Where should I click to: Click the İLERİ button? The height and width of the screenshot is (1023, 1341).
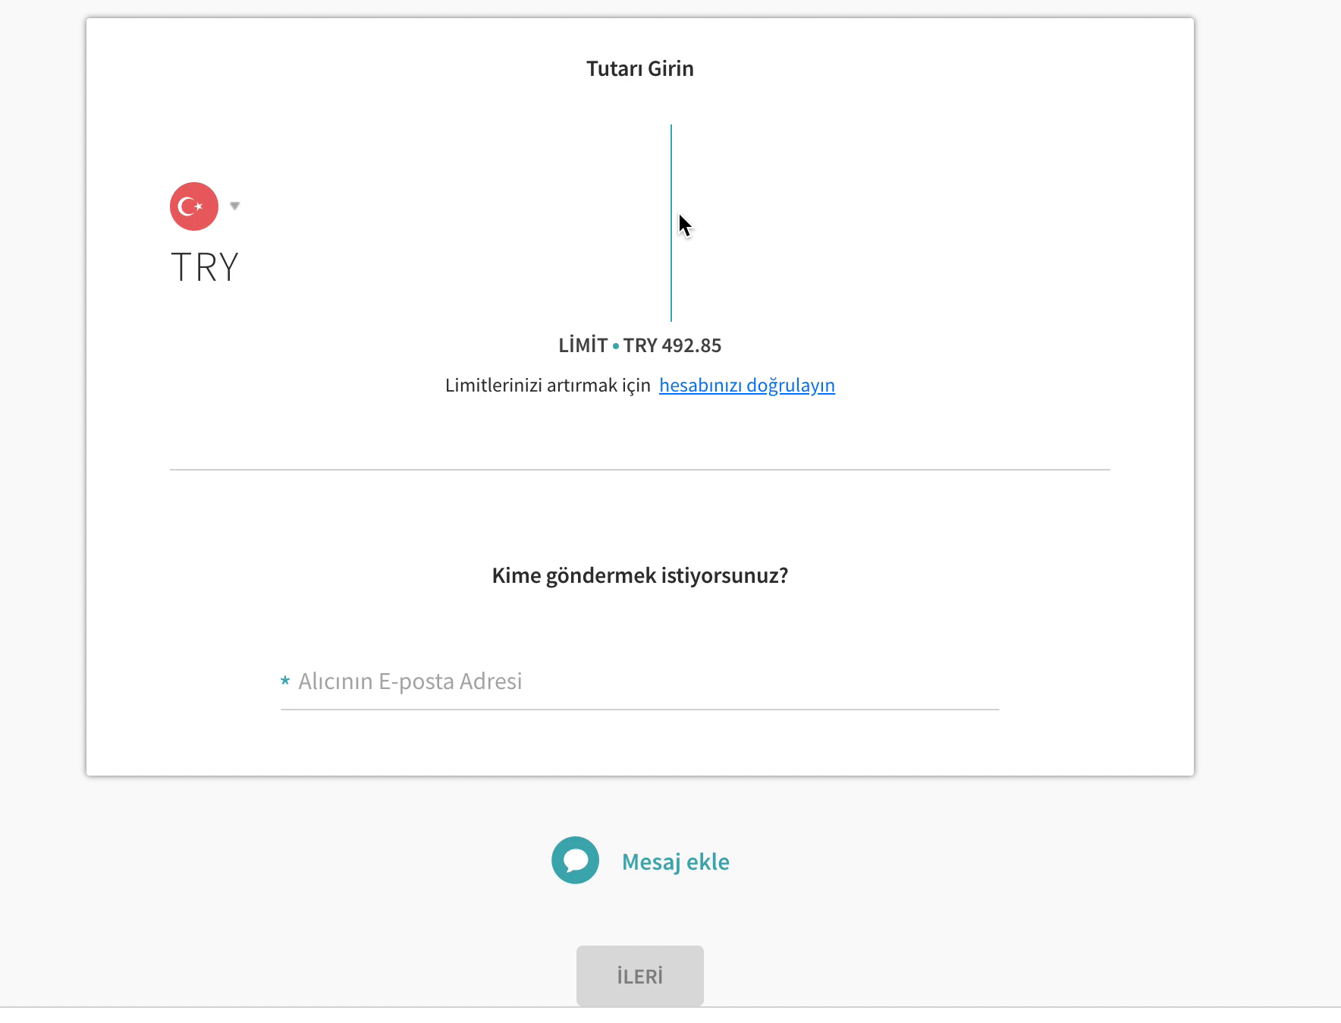(x=640, y=976)
